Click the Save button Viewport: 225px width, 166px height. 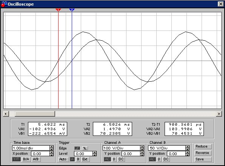point(203,159)
